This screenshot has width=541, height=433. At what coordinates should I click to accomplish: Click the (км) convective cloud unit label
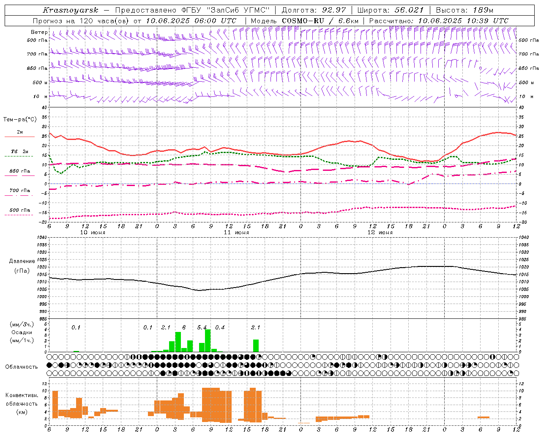pyautogui.click(x=22, y=412)
